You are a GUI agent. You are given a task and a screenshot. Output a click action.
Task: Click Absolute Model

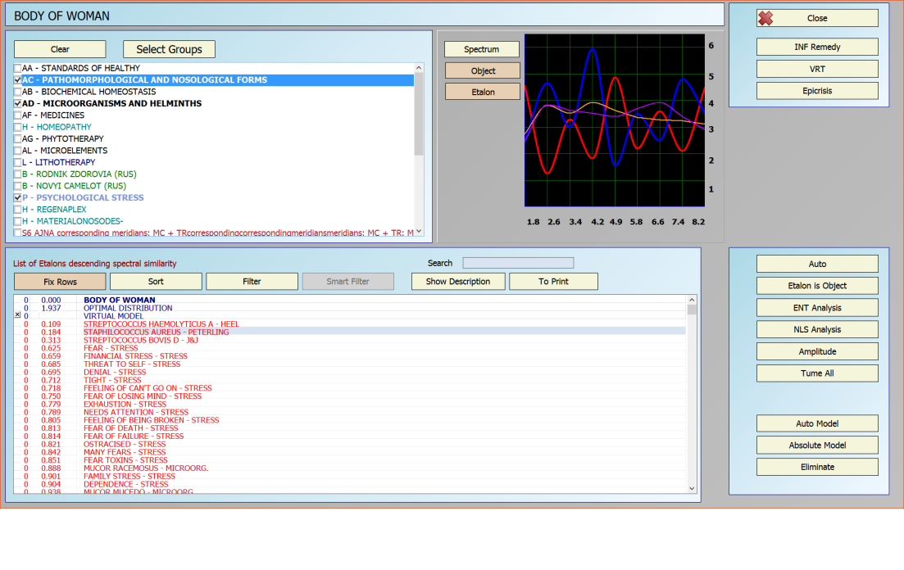pos(817,445)
